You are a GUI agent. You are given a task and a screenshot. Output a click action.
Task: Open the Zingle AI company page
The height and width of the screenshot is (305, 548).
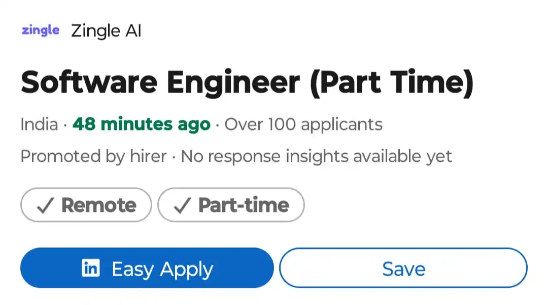[106, 31]
